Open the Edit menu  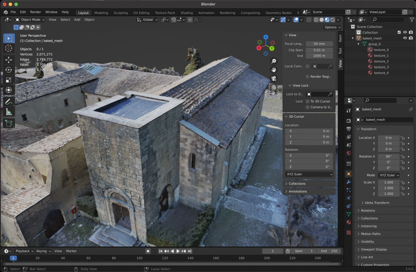click(x=23, y=12)
